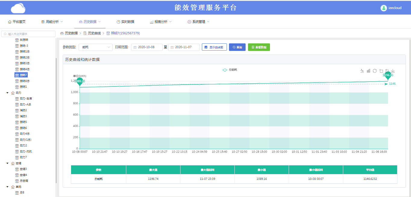Open the 参数类型 dropdown showing 能耗
The height and width of the screenshot is (197, 411).
coord(96,47)
